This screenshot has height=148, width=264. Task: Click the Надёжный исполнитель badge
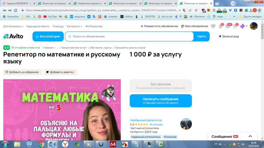[146, 137]
